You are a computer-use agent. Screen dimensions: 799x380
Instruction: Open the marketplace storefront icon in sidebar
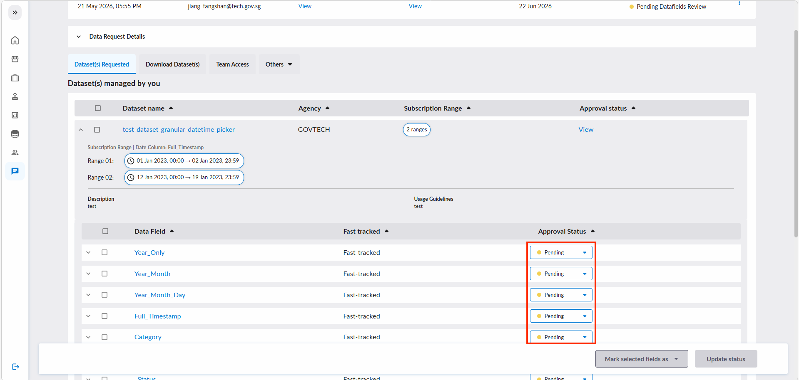point(15,59)
